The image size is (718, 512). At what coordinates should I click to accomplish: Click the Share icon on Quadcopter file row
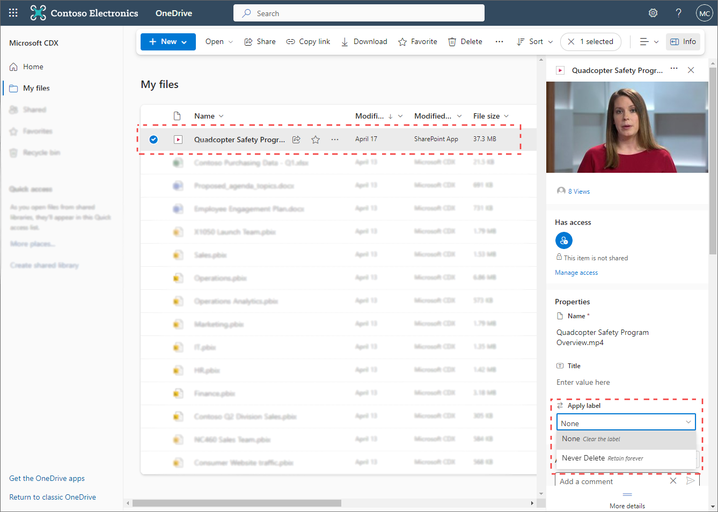coord(296,139)
